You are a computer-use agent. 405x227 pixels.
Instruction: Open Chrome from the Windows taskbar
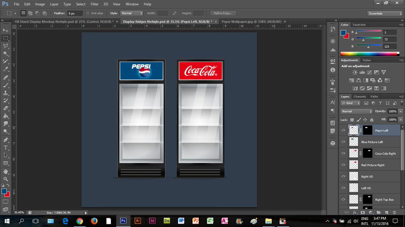[x=80, y=221]
